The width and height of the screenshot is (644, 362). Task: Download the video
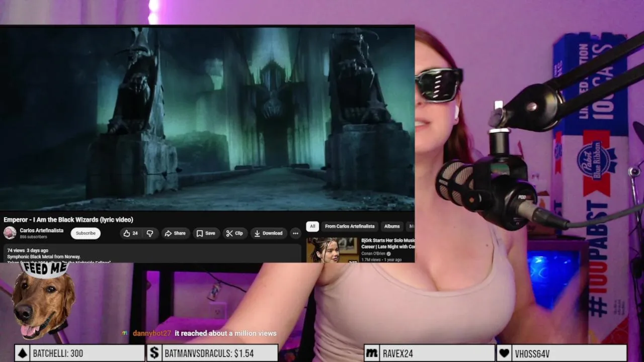pyautogui.click(x=268, y=233)
